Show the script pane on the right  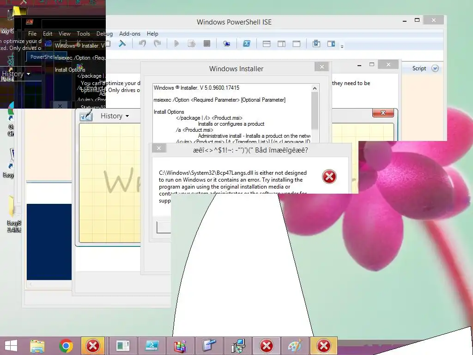click(x=281, y=44)
